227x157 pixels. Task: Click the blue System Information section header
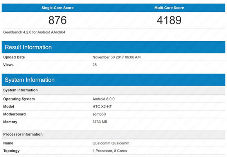pos(113,80)
